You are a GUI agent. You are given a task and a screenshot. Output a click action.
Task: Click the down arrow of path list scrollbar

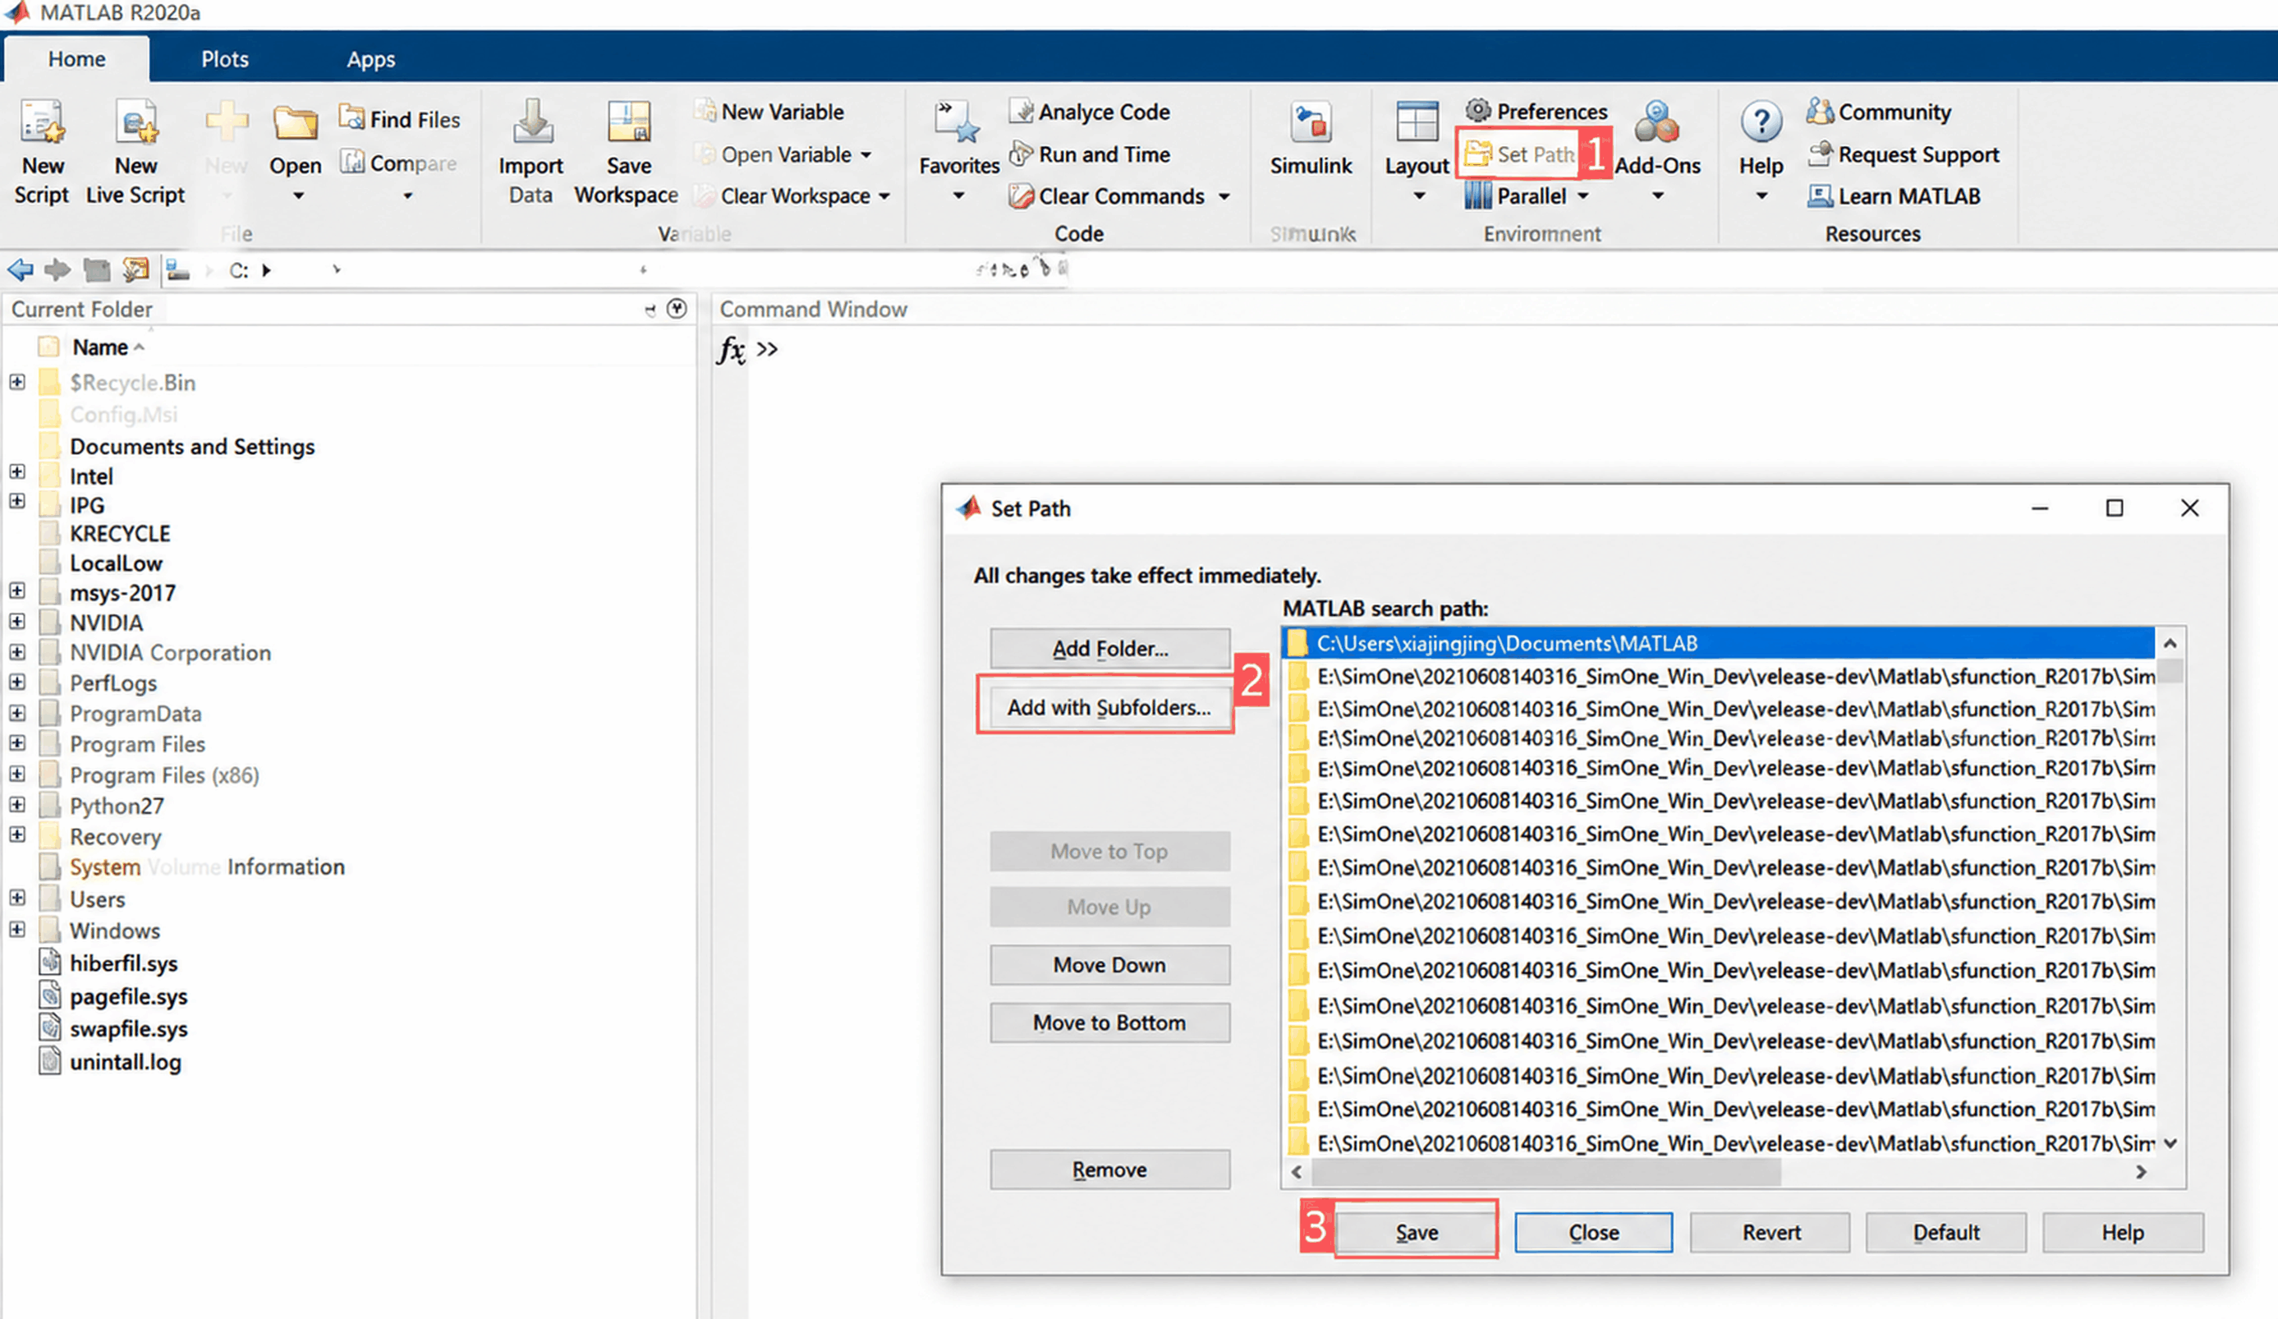pyautogui.click(x=2170, y=1143)
